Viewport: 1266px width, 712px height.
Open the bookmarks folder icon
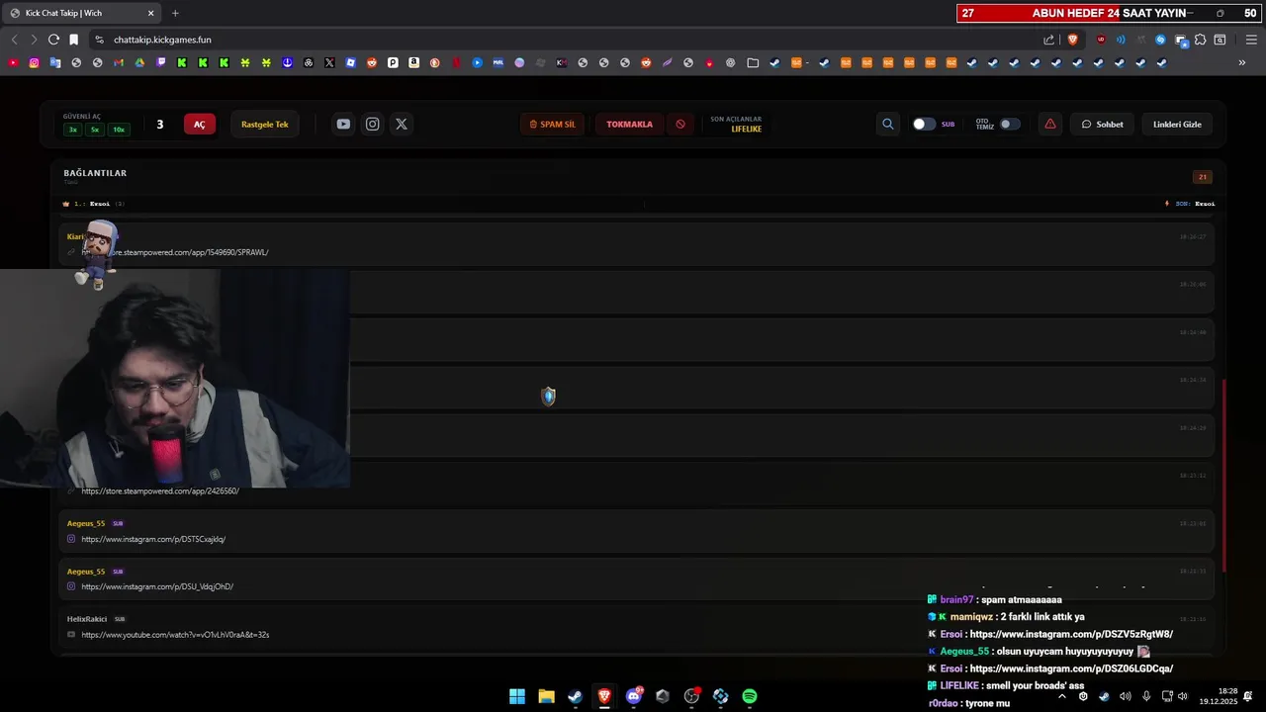pyautogui.click(x=753, y=62)
